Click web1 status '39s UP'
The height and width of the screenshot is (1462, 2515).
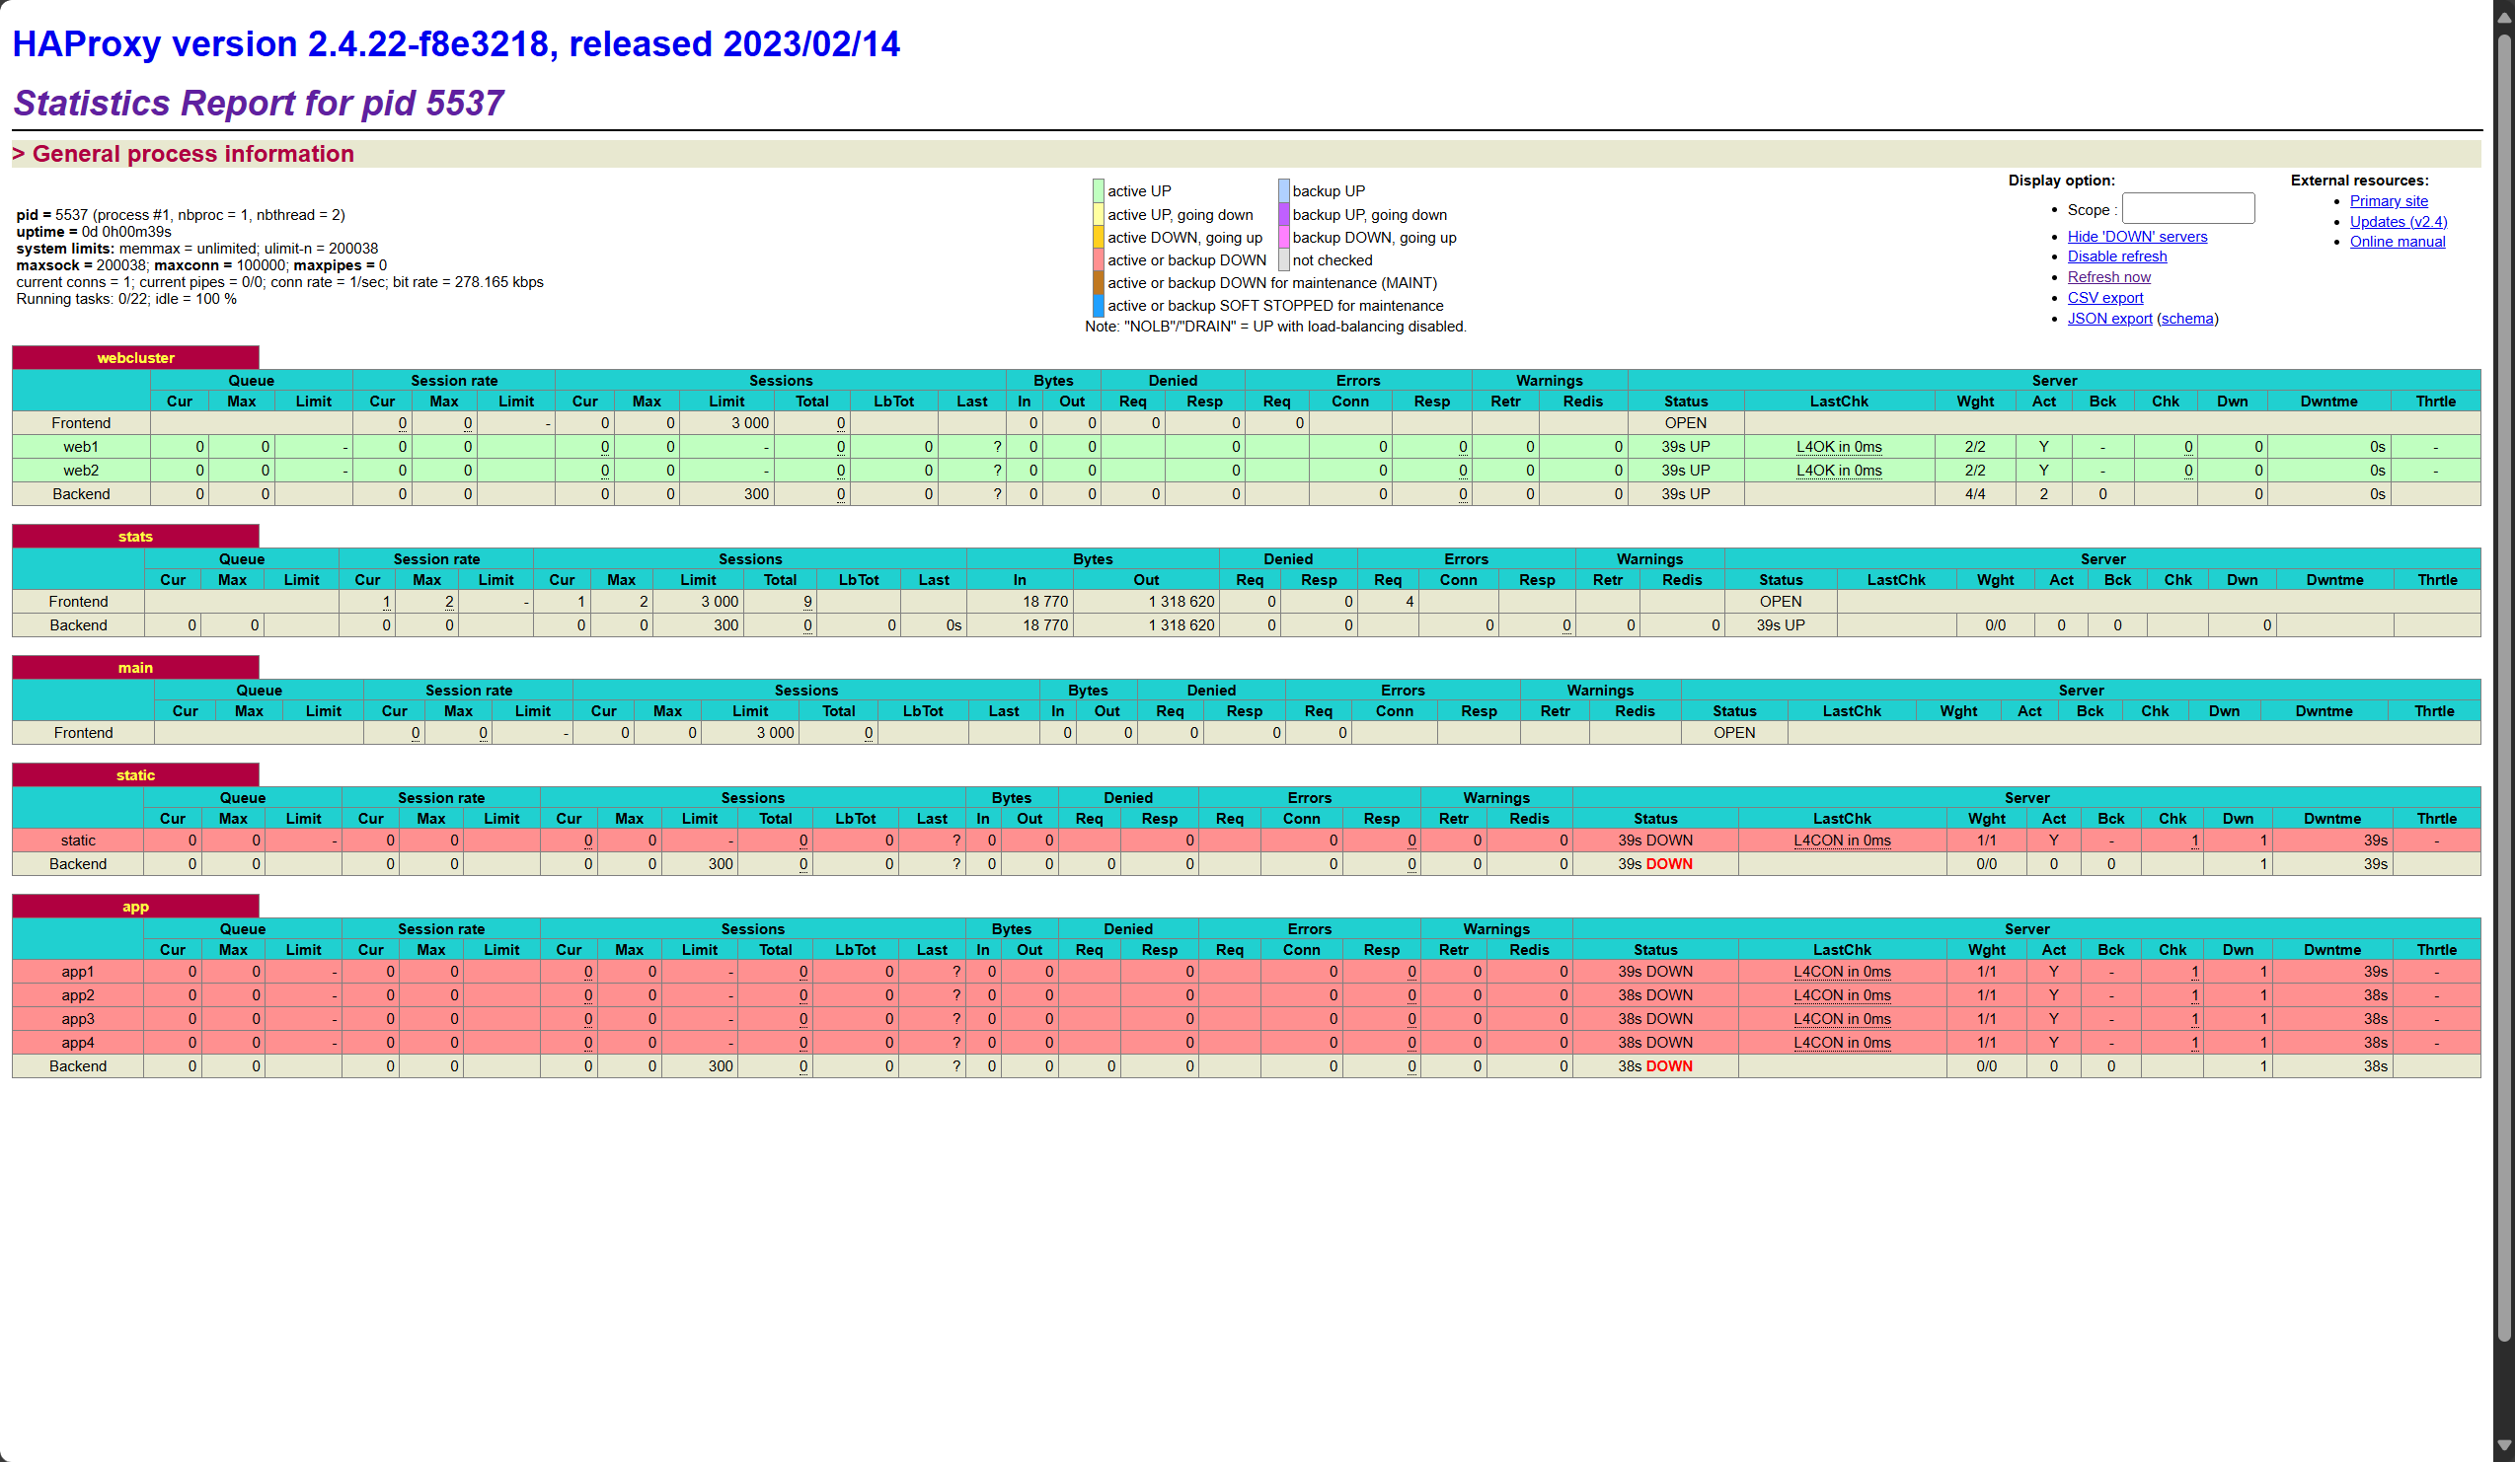tap(1685, 447)
